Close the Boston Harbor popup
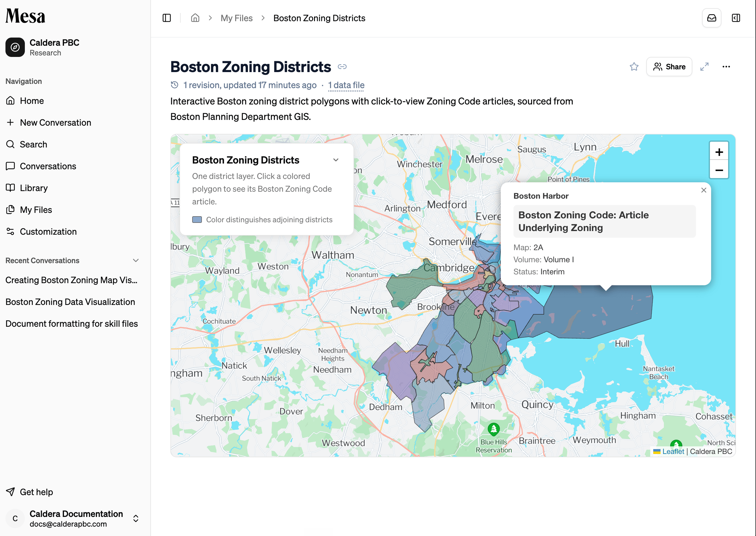The width and height of the screenshot is (756, 536). (704, 190)
